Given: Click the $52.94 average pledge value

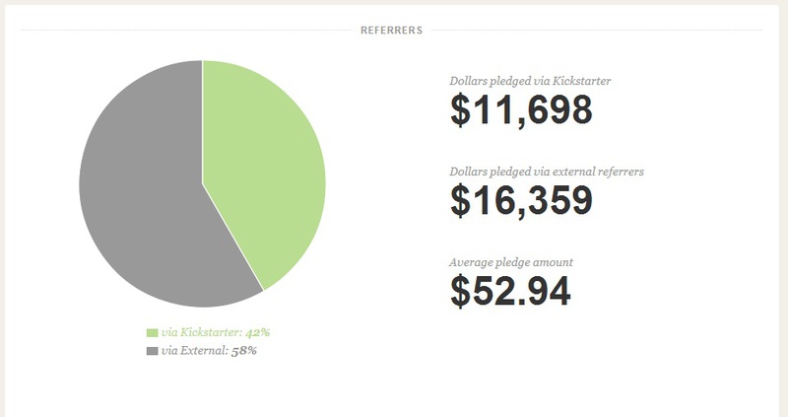Looking at the screenshot, I should click(510, 291).
